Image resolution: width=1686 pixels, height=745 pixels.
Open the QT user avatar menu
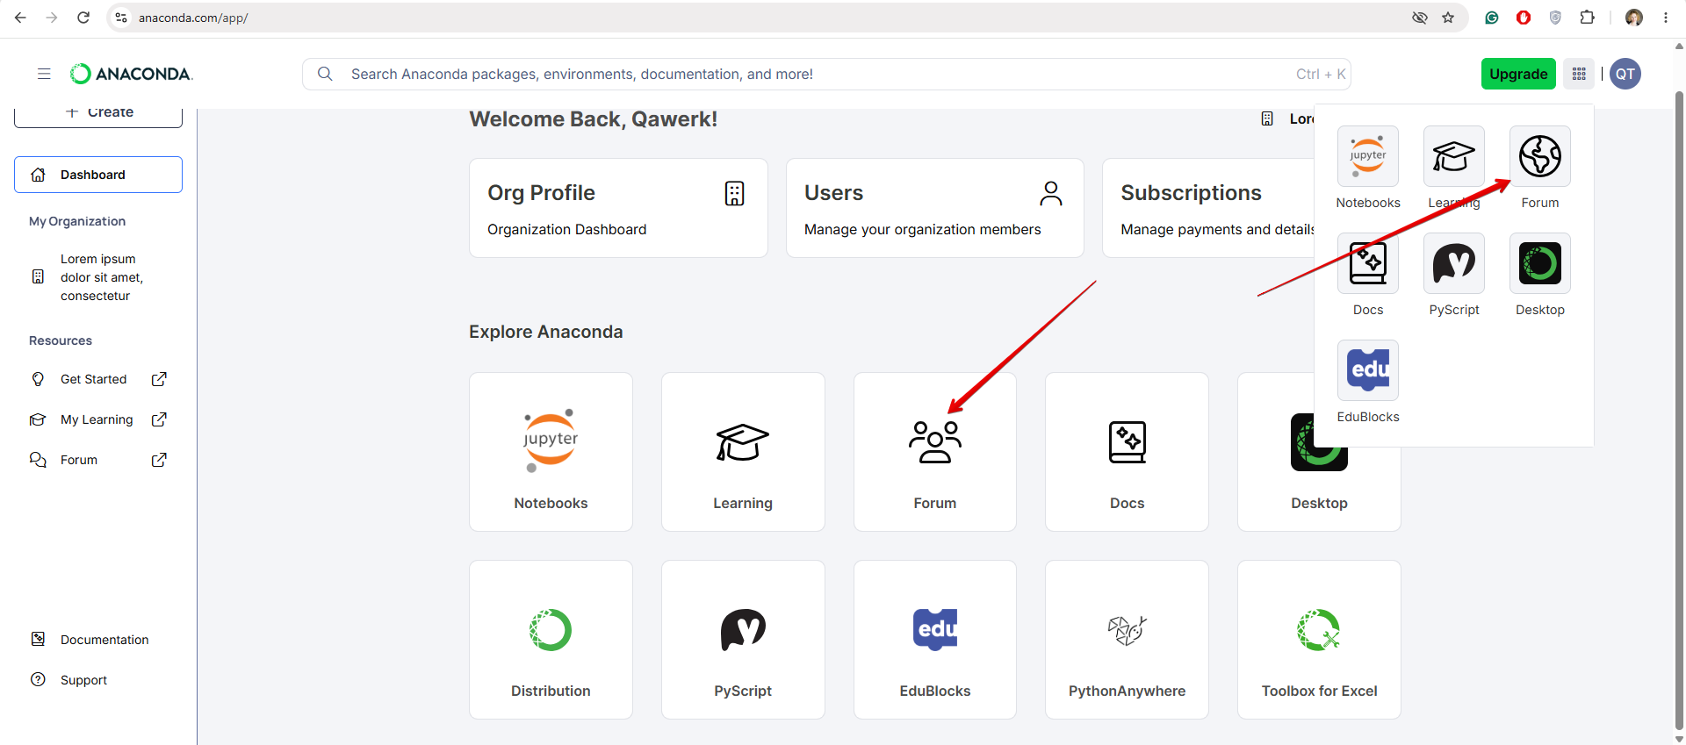[1625, 74]
